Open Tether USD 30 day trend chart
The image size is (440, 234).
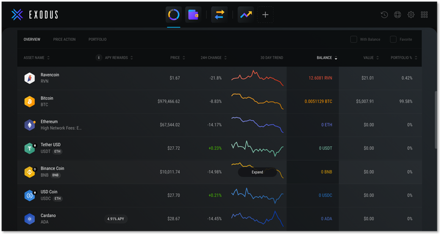[x=257, y=148]
